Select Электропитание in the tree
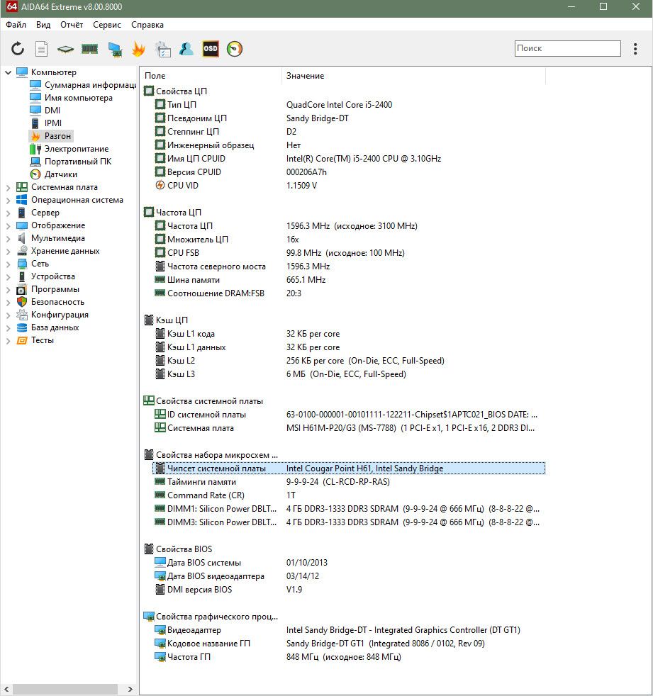653x696 pixels. [x=69, y=149]
